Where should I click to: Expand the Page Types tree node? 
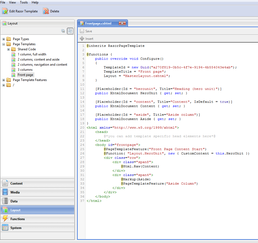coord(3,39)
